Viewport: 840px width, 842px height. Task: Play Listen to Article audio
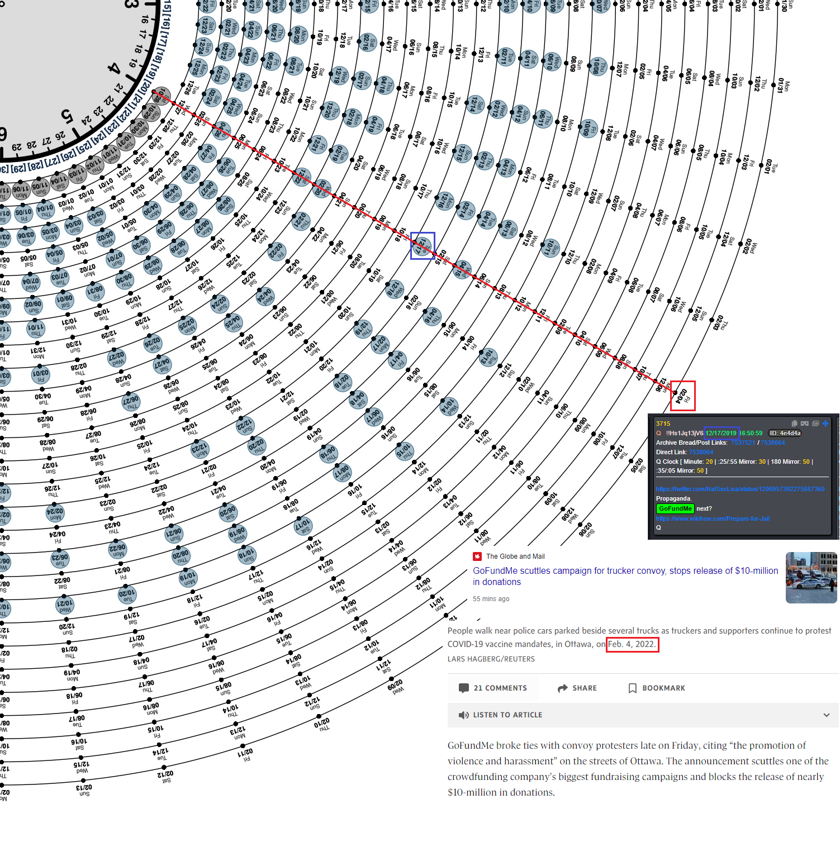tap(500, 715)
